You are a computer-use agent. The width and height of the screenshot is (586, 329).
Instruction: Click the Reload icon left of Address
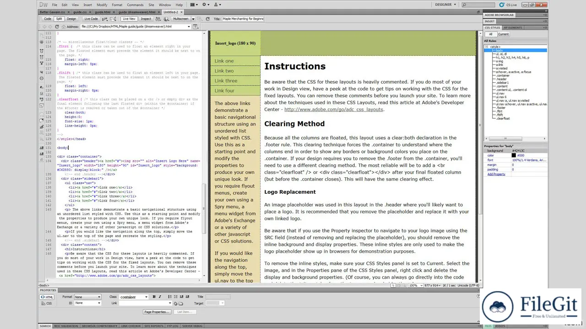[57, 27]
